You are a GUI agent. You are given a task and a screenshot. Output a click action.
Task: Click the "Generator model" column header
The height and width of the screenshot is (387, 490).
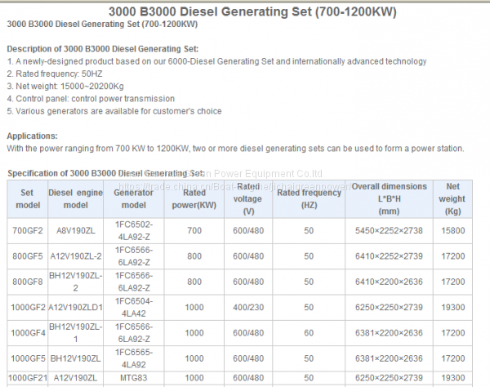click(133, 198)
